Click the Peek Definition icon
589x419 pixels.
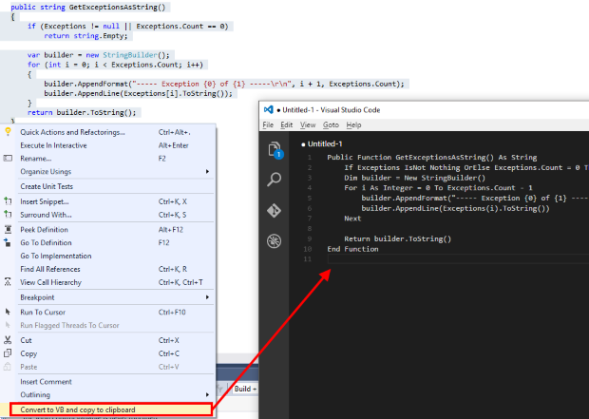[9, 230]
